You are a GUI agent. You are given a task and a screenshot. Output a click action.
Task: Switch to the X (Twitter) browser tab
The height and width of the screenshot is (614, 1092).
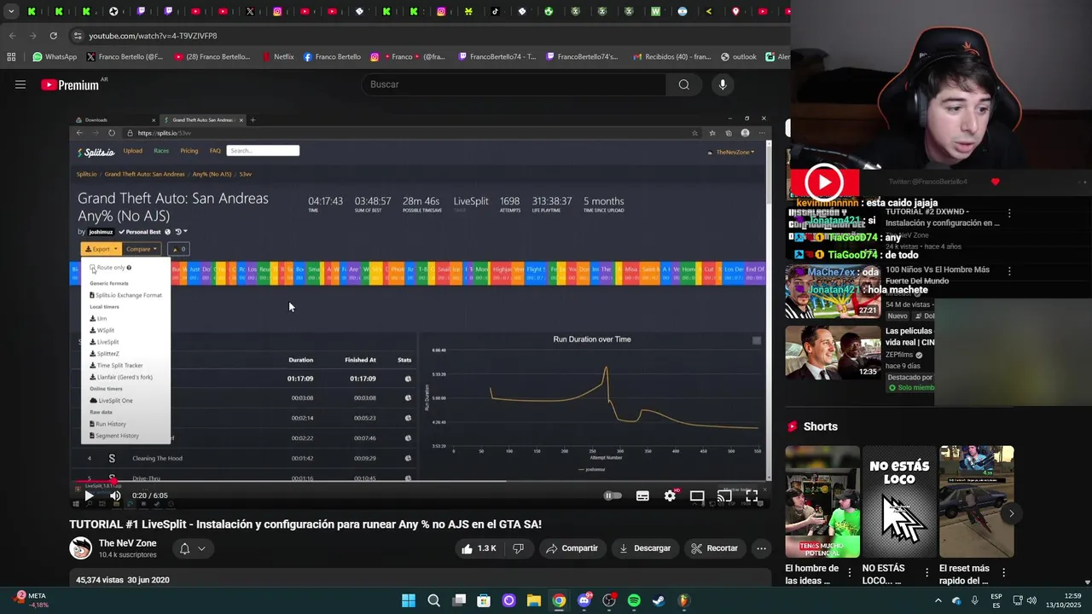tap(250, 11)
